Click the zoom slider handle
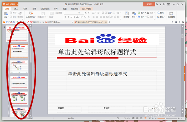187x122 pixels. point(165,118)
